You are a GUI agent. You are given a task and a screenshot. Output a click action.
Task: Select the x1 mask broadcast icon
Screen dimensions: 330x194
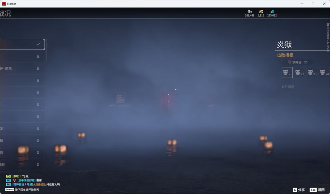(x=287, y=72)
